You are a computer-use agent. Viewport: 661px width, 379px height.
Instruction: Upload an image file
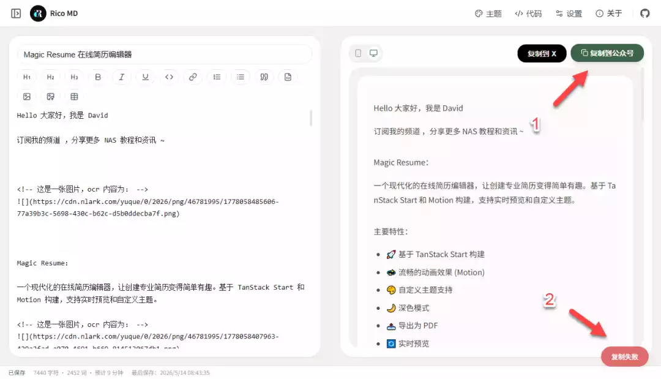(51, 97)
